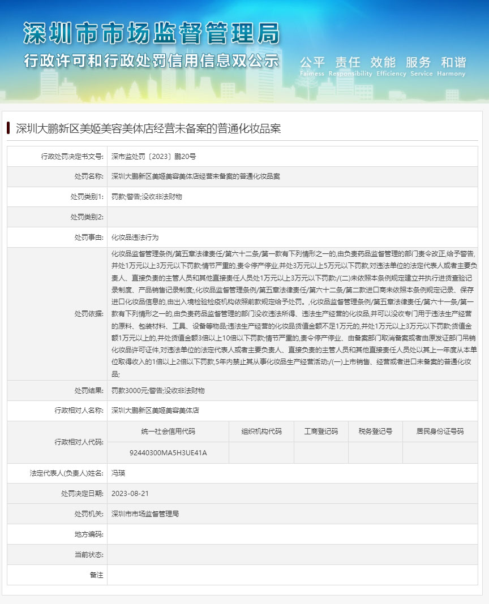Click the 统一社会信用代码 column header
The image size is (489, 604).
(x=168, y=432)
